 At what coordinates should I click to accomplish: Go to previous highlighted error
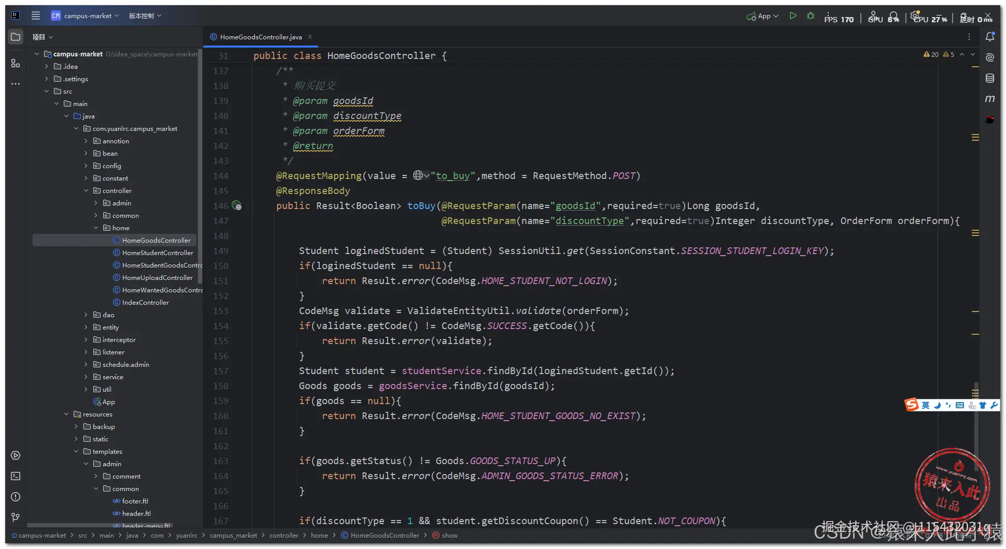[962, 54]
